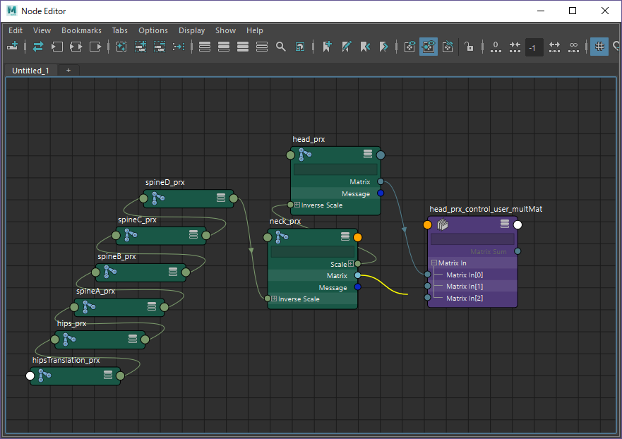Viewport: 622px width, 439px height.
Task: Toggle the grid visibility button
Action: tap(599, 47)
